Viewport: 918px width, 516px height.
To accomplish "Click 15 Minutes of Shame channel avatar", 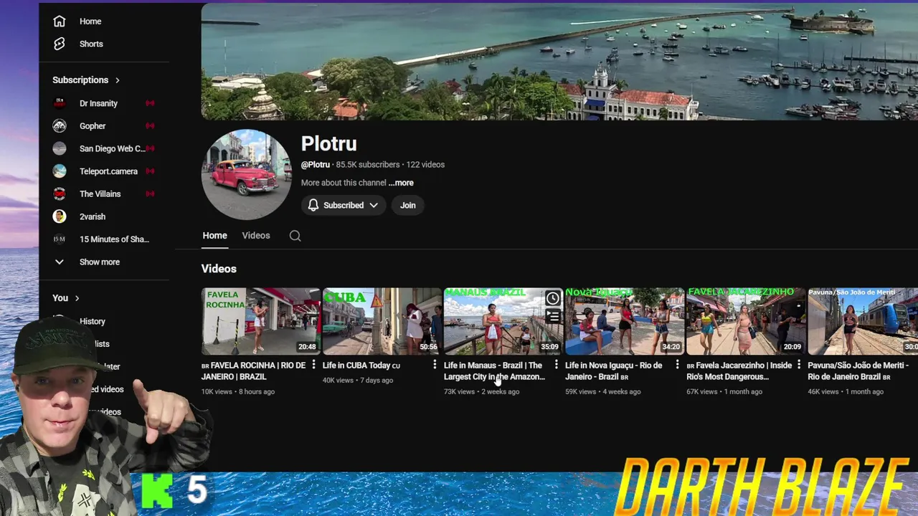I will (60, 239).
